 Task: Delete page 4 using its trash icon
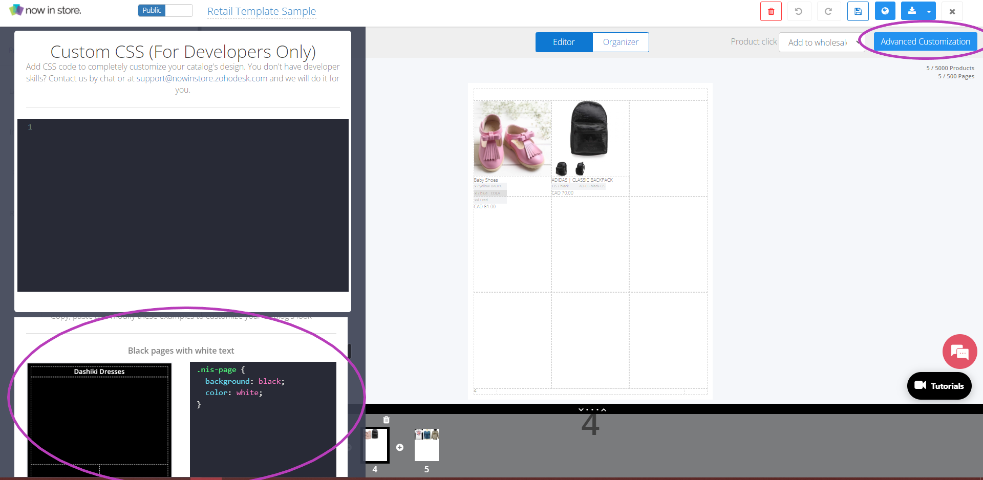click(386, 420)
